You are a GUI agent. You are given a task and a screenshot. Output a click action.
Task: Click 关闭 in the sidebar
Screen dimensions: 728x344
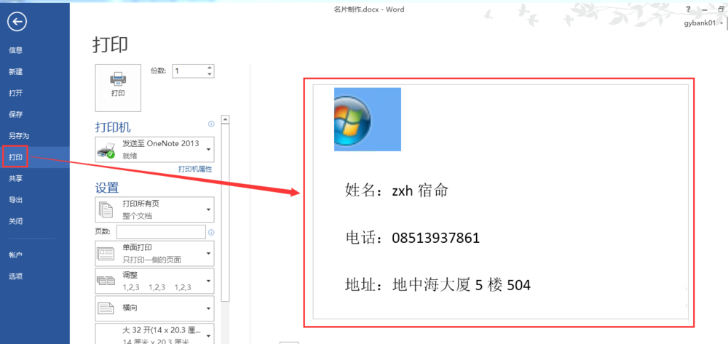[x=16, y=221]
